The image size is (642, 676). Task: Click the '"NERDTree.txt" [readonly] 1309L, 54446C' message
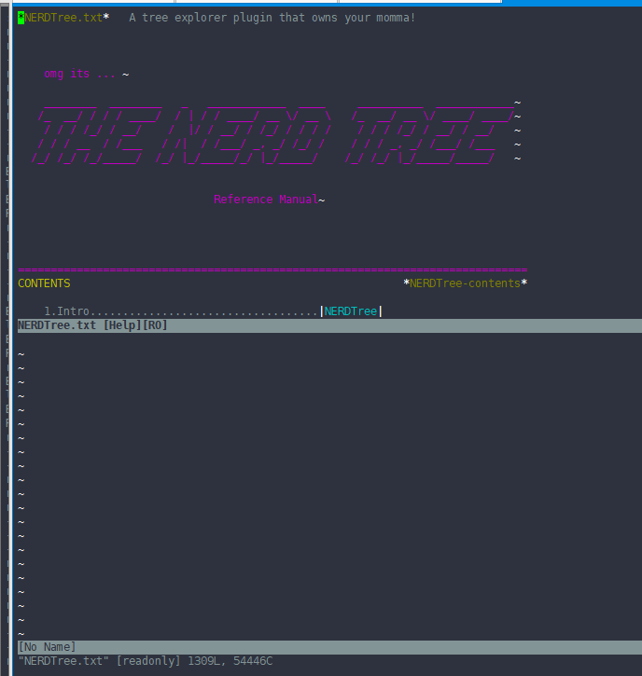pyautogui.click(x=146, y=661)
